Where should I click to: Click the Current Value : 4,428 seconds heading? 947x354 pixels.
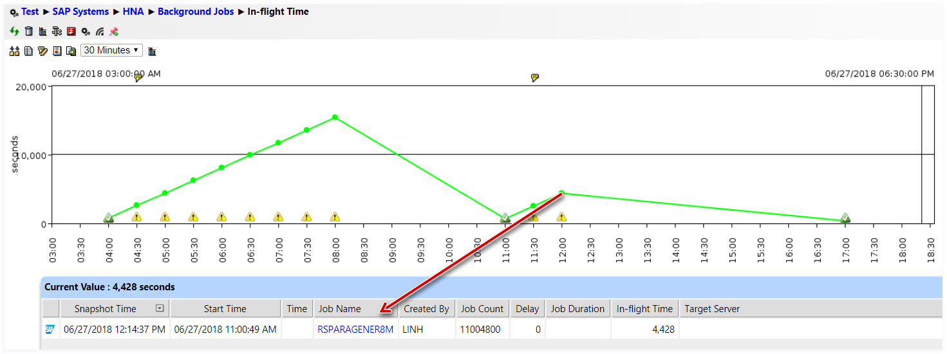click(x=109, y=287)
